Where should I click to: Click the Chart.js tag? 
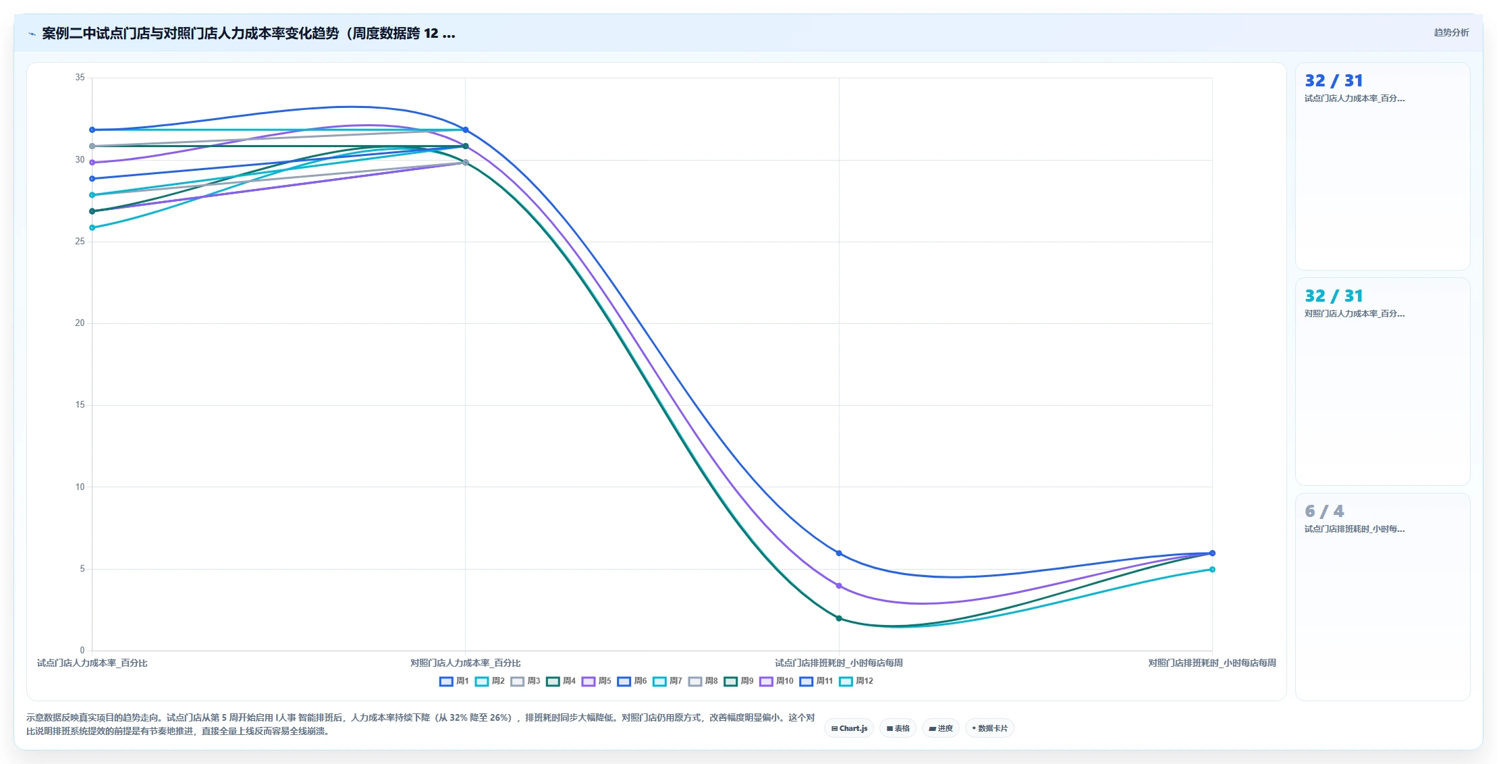tap(849, 728)
